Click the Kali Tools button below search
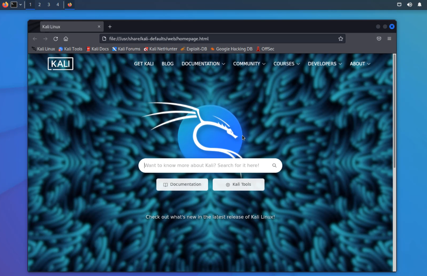This screenshot has width=427, height=276. pyautogui.click(x=238, y=184)
